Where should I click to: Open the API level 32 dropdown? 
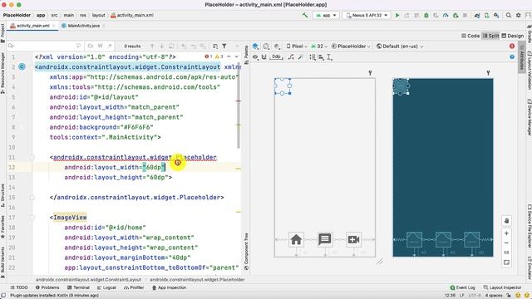pos(319,47)
